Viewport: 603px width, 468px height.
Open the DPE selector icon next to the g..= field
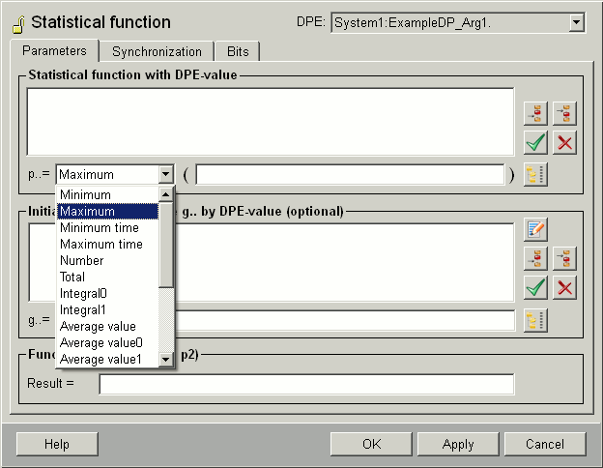point(535,321)
